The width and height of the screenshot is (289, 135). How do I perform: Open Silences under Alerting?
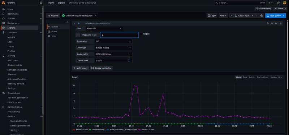tap(12, 74)
